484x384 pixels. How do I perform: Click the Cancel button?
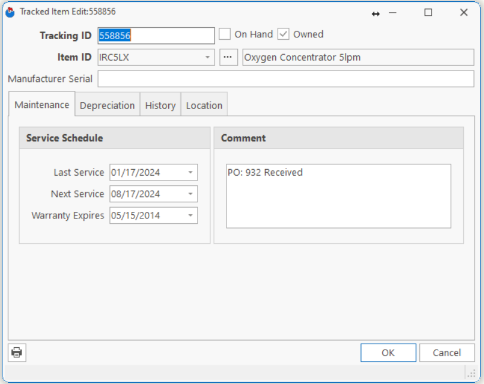pos(447,353)
